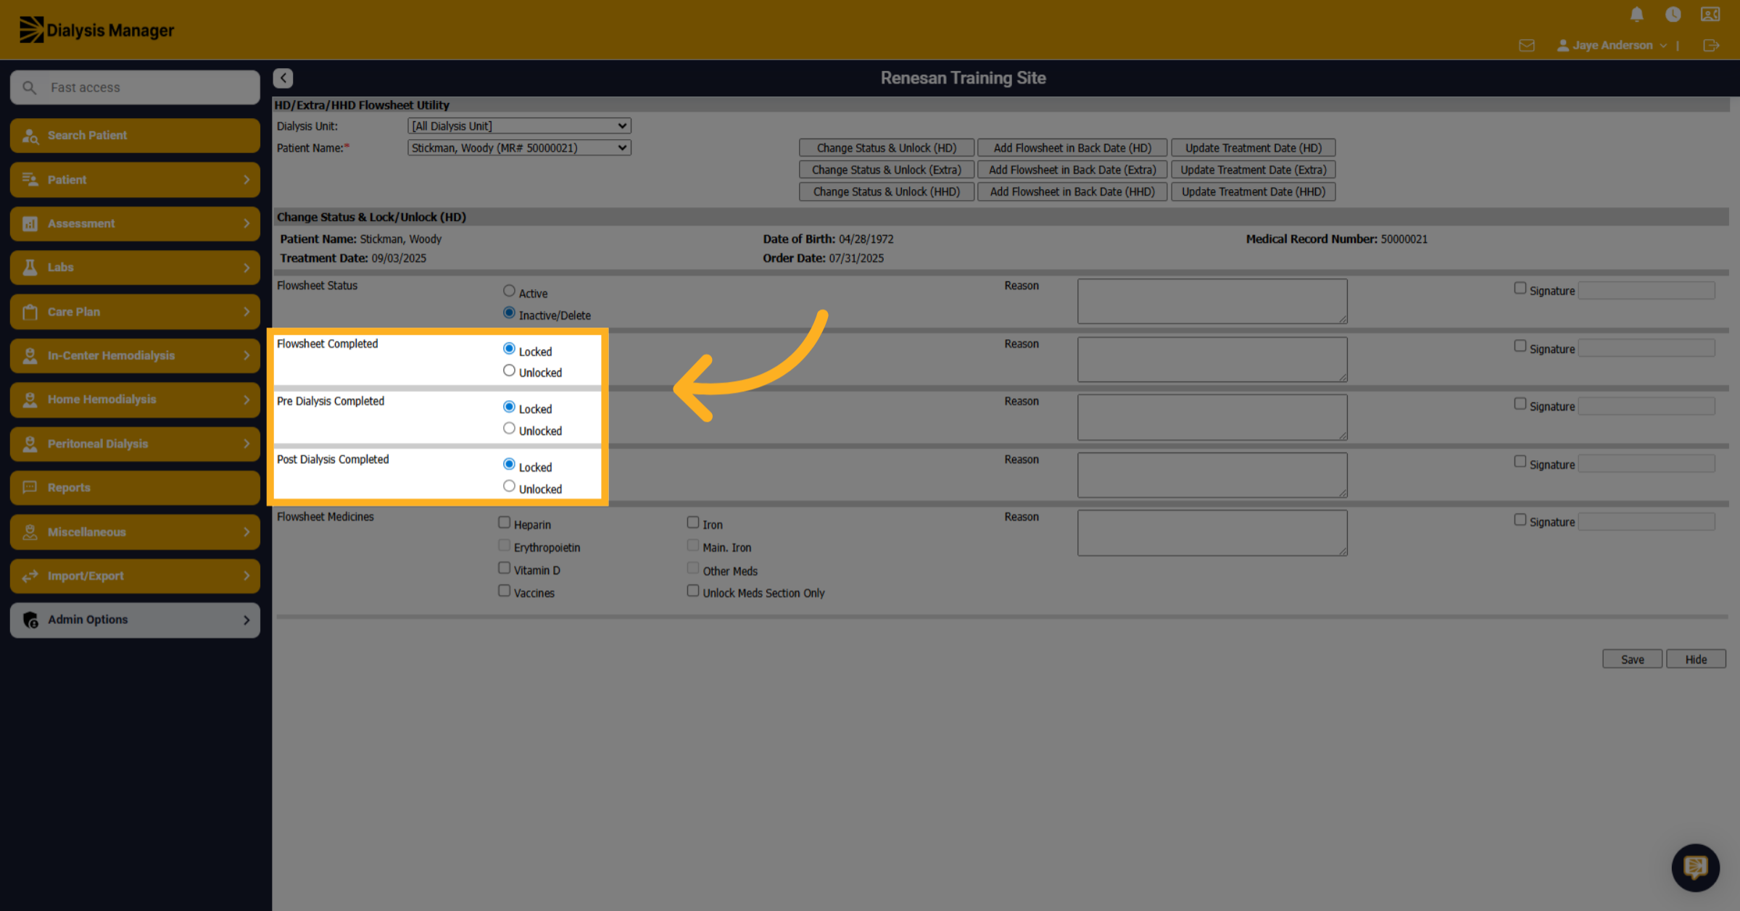Click the Assessment chart icon

click(x=30, y=223)
